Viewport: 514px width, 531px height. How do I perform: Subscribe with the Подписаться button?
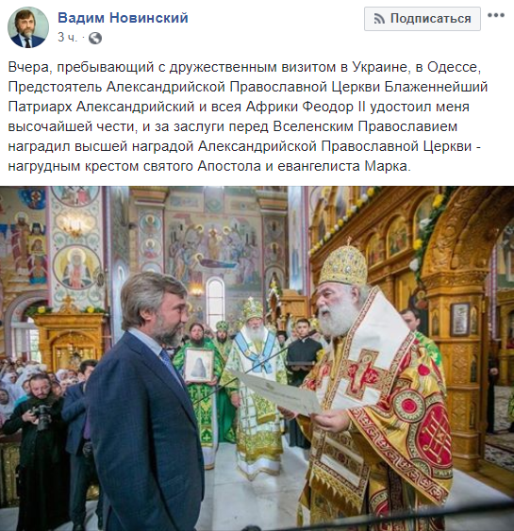(423, 19)
